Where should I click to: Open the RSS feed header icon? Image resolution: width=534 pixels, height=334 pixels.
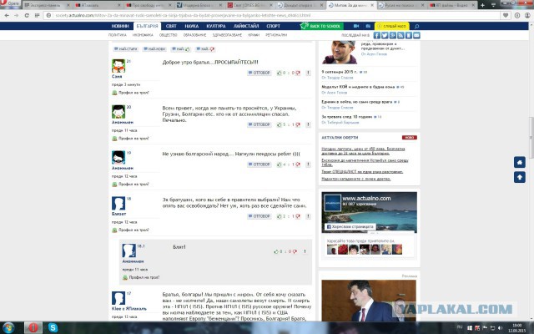pyautogui.click(x=400, y=35)
